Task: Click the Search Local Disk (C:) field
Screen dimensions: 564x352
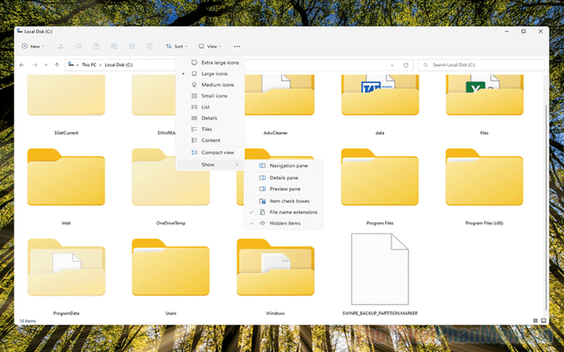Action: pos(483,64)
